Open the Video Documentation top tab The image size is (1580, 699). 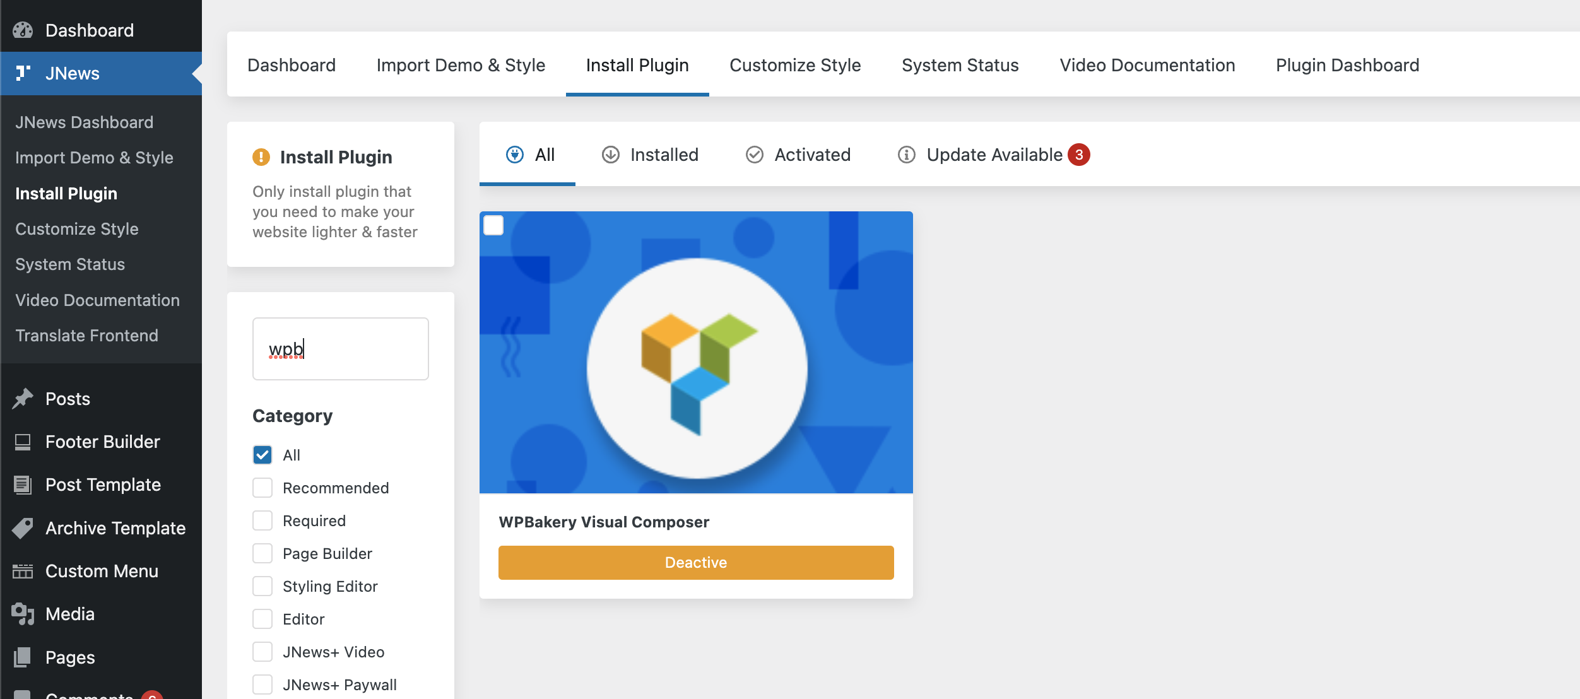[x=1147, y=65]
